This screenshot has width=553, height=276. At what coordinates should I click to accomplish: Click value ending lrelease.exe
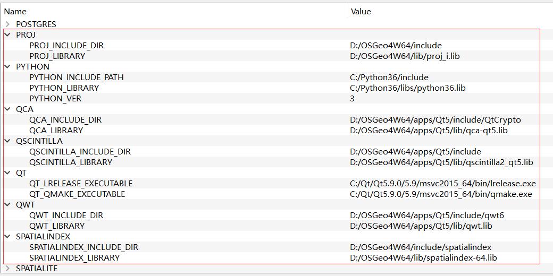(443, 184)
